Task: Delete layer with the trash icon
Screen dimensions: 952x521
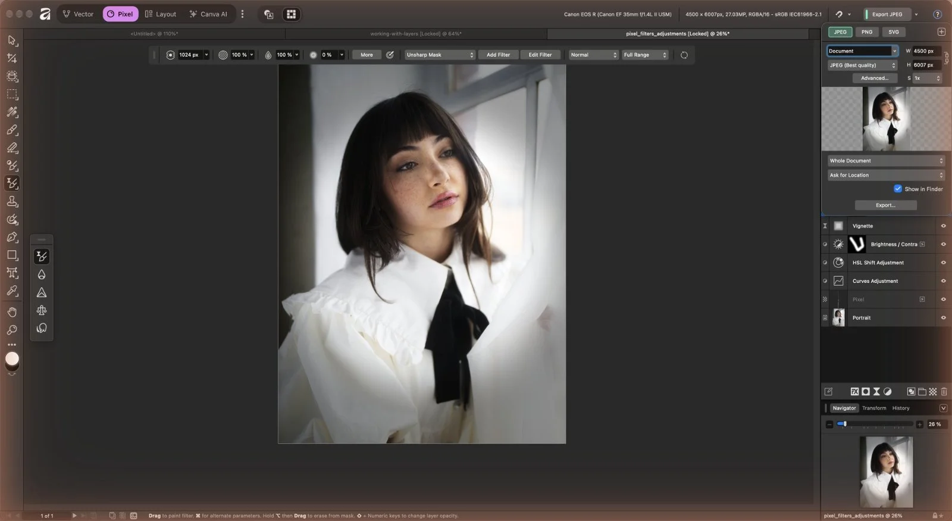Action: [x=944, y=391]
